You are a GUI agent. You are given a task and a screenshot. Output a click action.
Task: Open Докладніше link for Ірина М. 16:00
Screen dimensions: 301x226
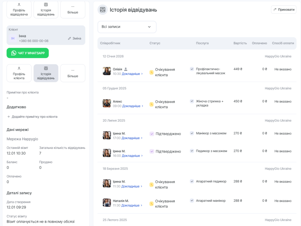click(132, 156)
